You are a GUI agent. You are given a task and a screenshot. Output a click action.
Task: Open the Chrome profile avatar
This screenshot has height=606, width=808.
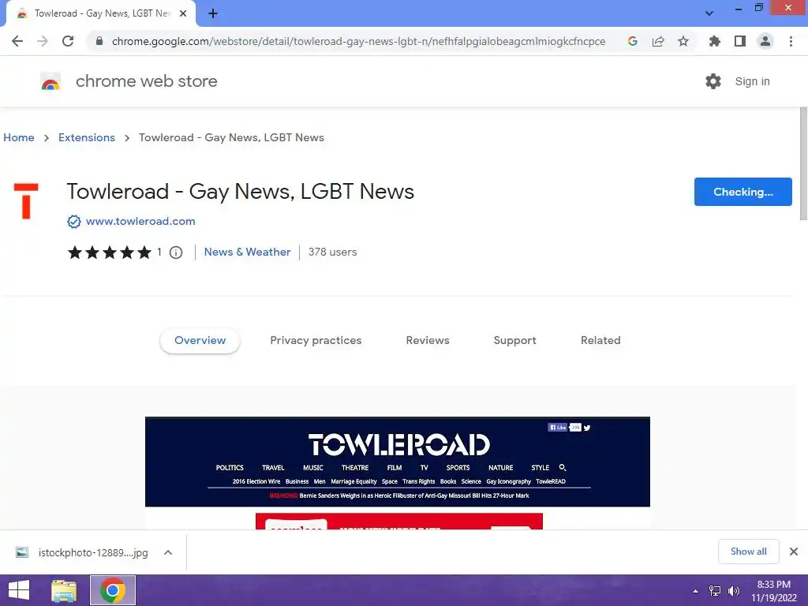[765, 41]
